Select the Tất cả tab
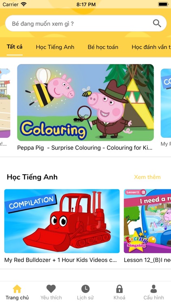This screenshot has height=304, width=171. tap(15, 47)
